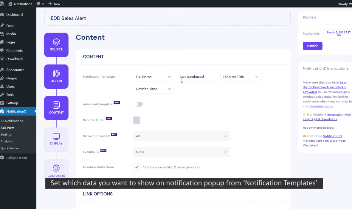352x209 pixels.
Task: Click the EDD Sales Alert title field
Action: pos(167,18)
